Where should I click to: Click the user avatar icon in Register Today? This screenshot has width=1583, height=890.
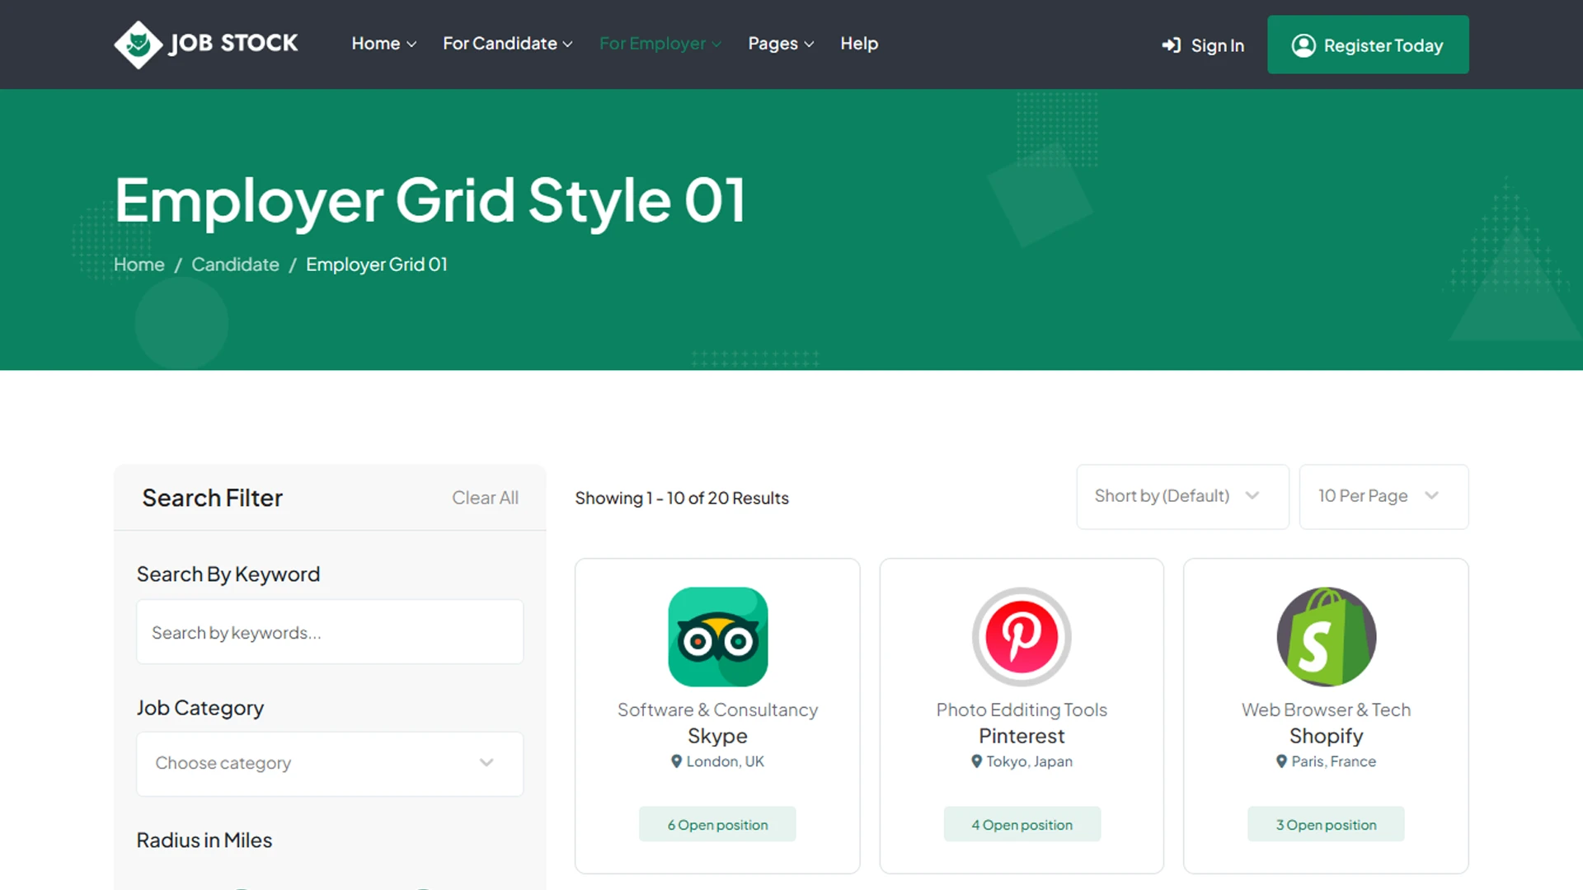[1304, 45]
